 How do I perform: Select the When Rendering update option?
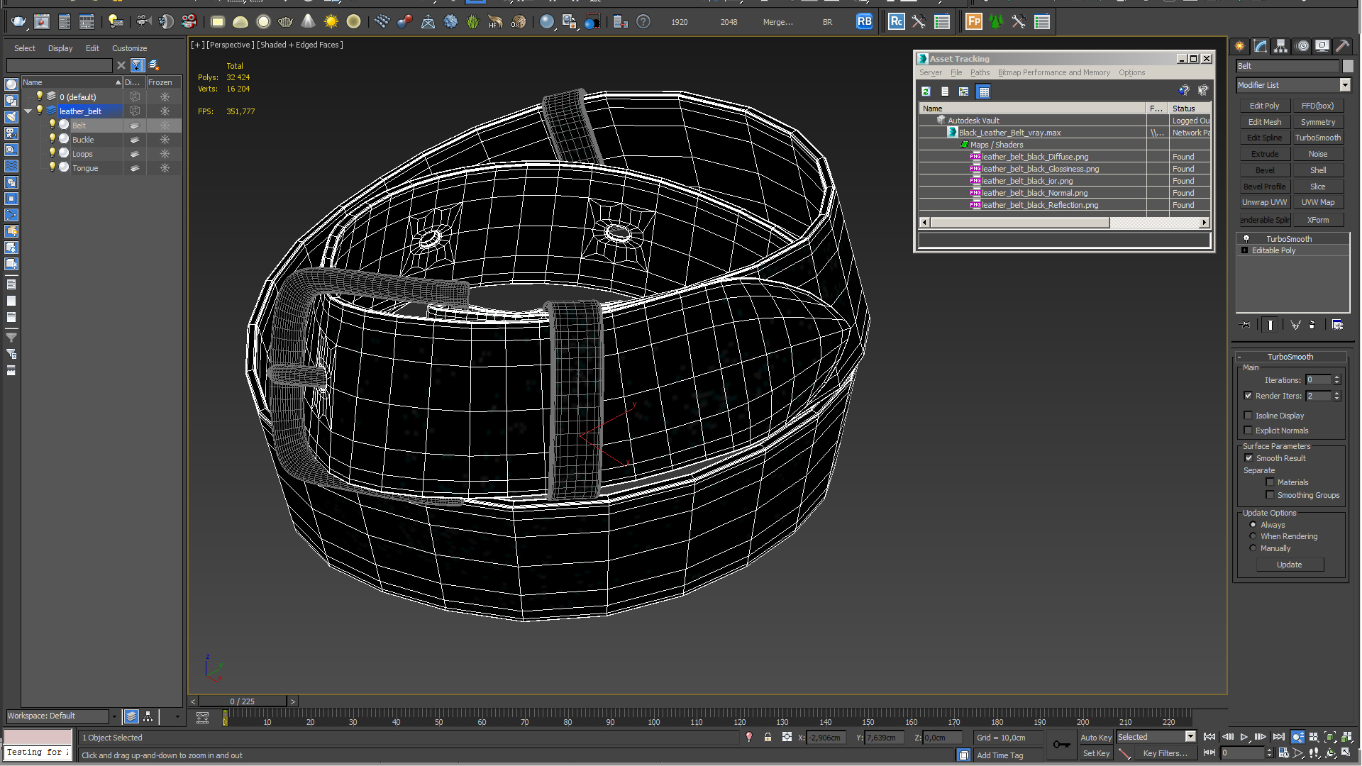[1253, 536]
